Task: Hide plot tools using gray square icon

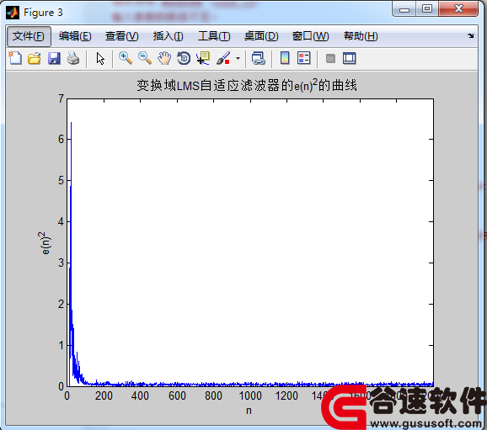Action: 330,58
